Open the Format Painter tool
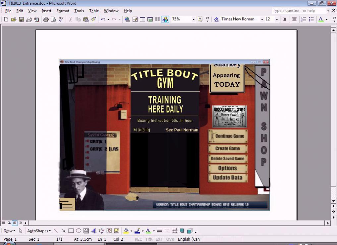Image resolution: width=337 pixels, height=245 pixels. pyautogui.click(x=93, y=20)
